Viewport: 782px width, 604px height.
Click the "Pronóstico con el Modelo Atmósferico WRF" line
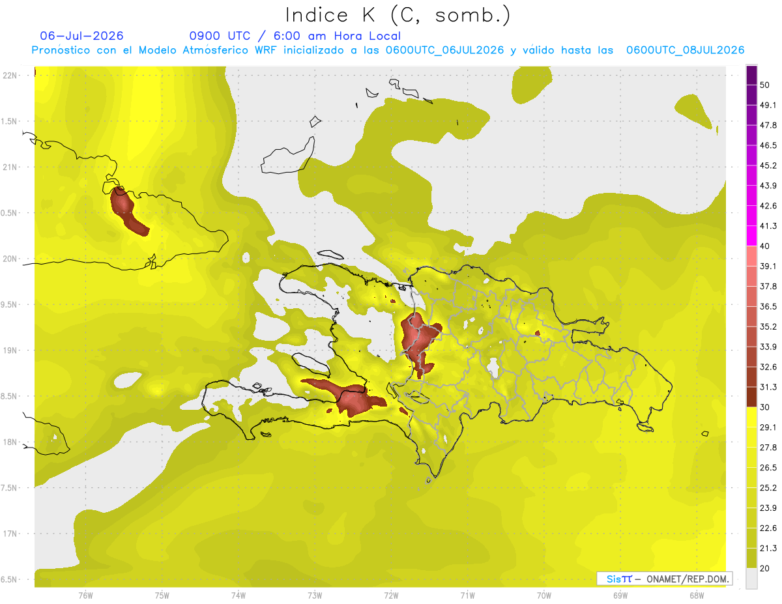click(x=388, y=50)
